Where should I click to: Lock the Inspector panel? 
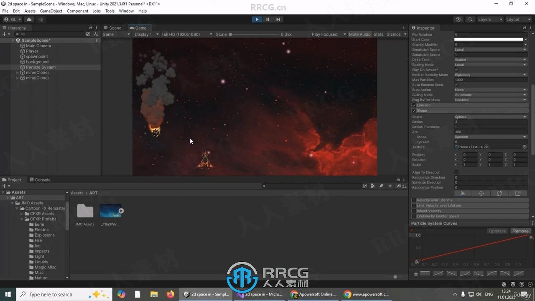point(525,28)
